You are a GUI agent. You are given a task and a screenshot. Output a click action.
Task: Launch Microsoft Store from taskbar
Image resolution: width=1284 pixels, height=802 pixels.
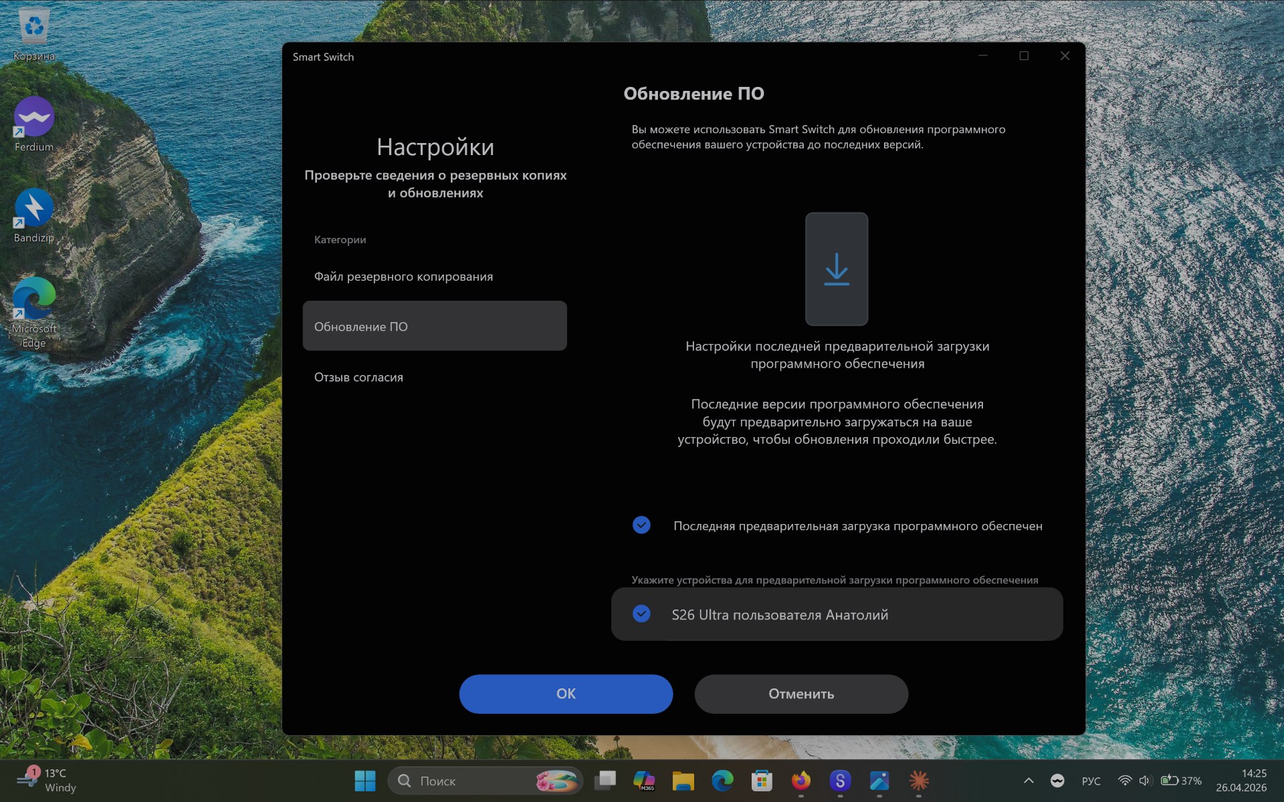click(762, 780)
